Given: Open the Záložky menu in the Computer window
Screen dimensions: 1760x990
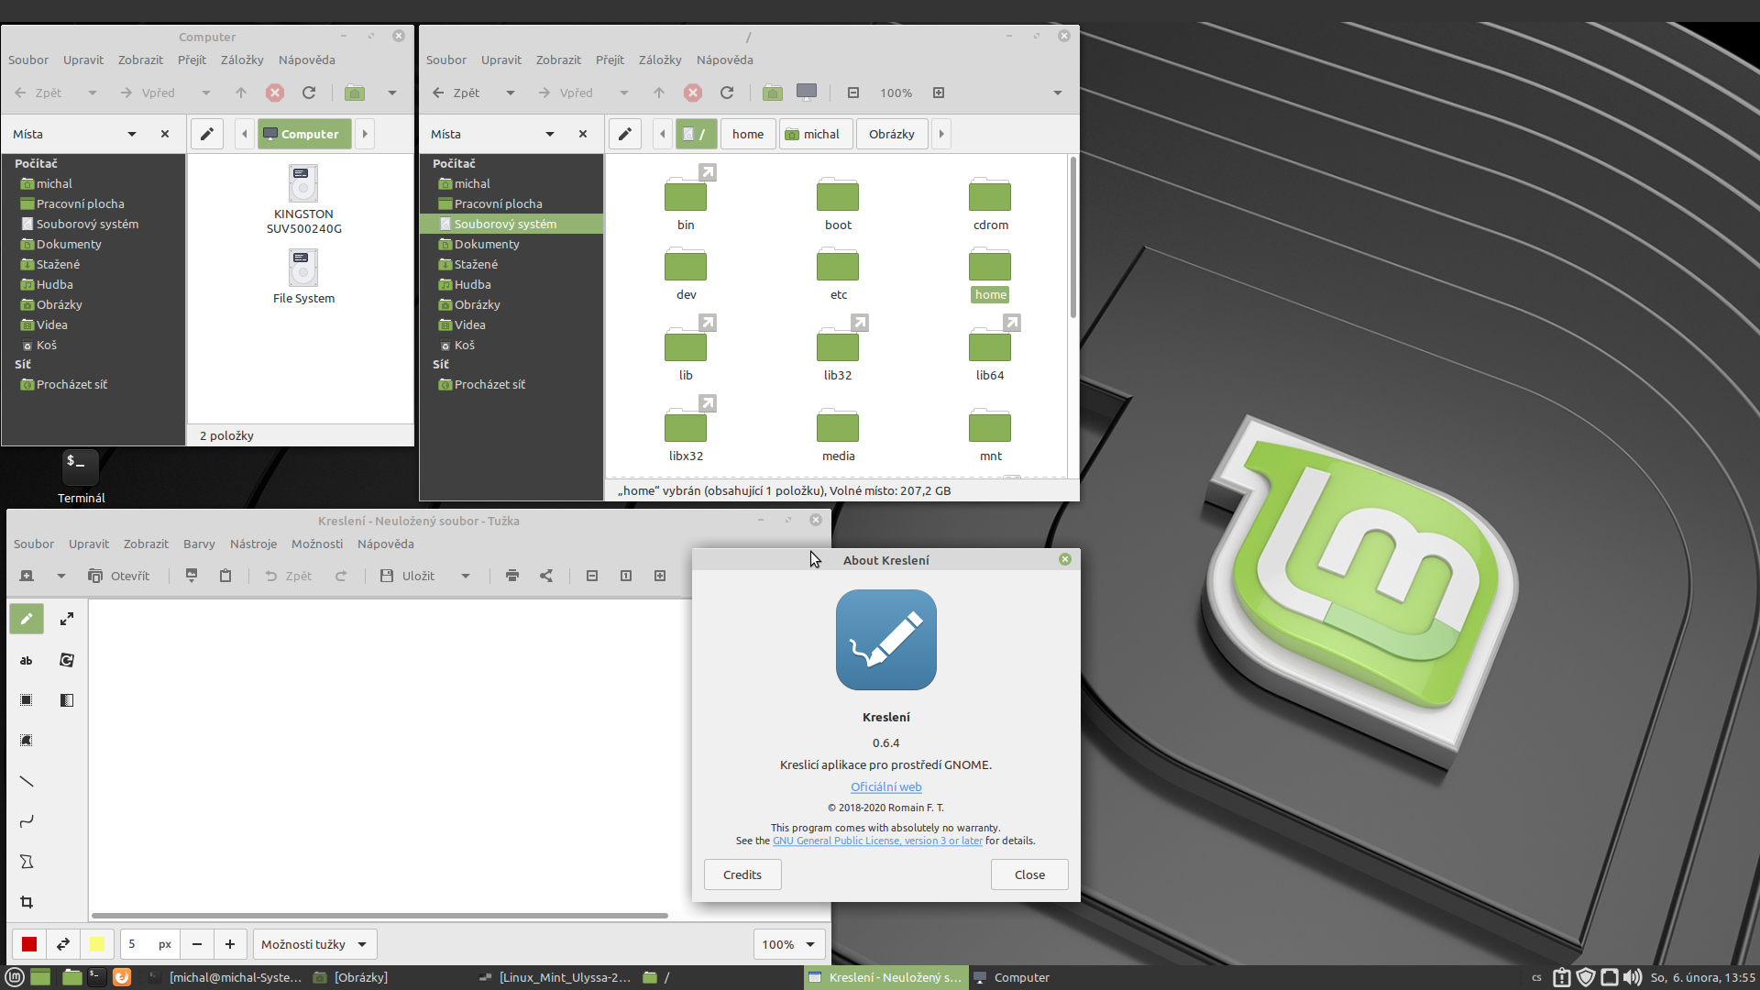Looking at the screenshot, I should (x=242, y=60).
